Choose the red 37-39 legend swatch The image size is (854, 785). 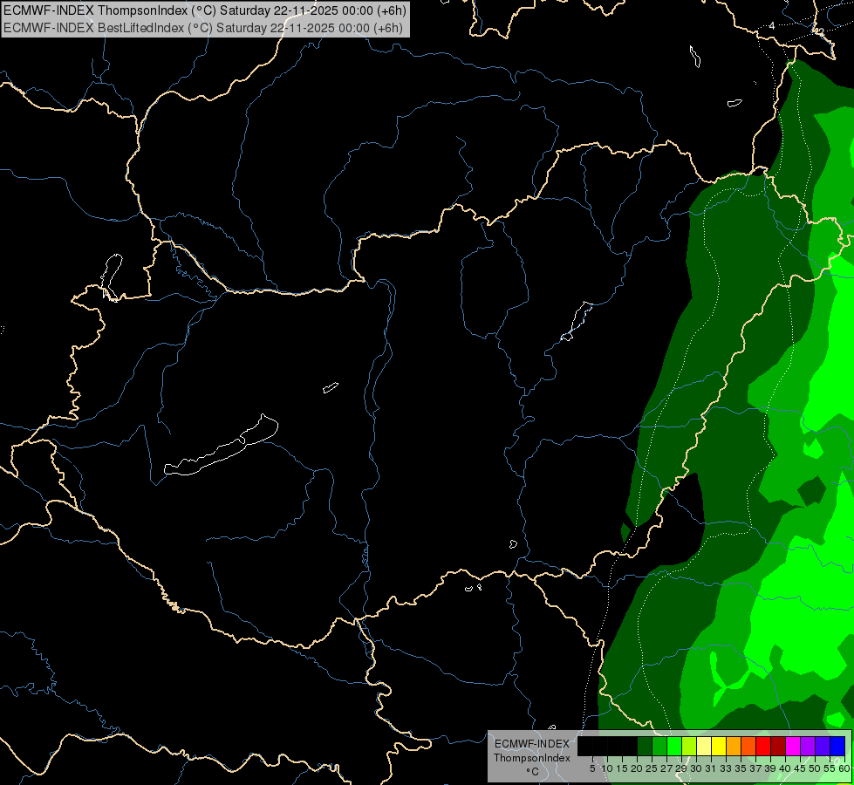(763, 746)
